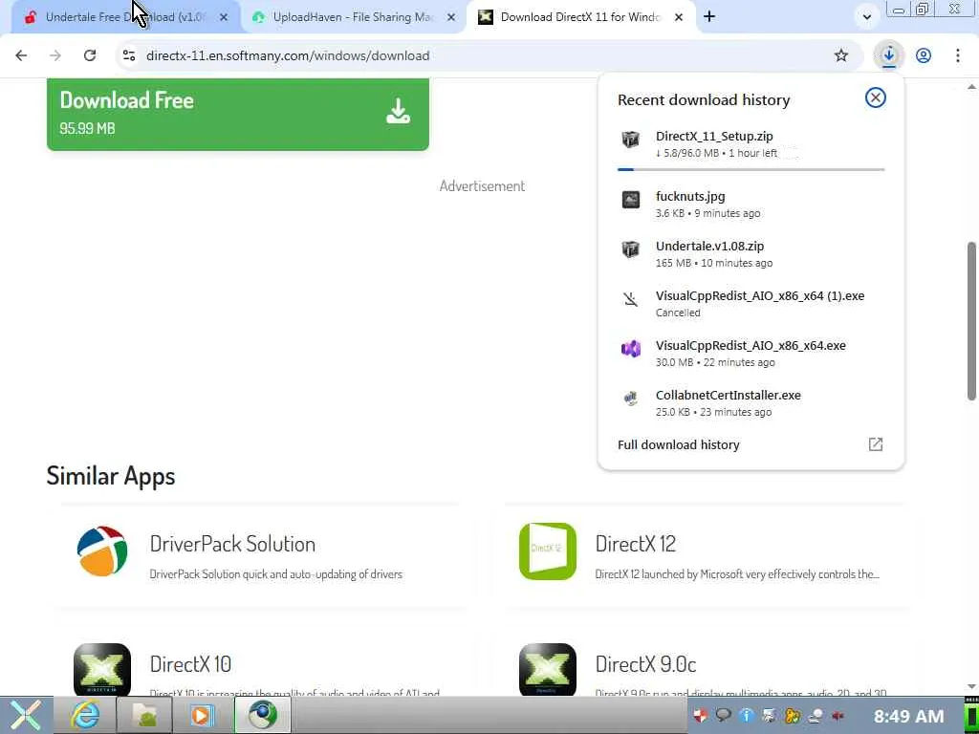Image resolution: width=979 pixels, height=734 pixels.
Task: Close the UploadHaven tab
Action: click(451, 17)
